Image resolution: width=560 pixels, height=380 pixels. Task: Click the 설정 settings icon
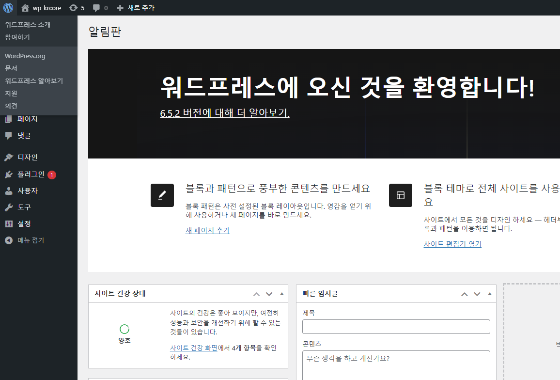pyautogui.click(x=9, y=224)
